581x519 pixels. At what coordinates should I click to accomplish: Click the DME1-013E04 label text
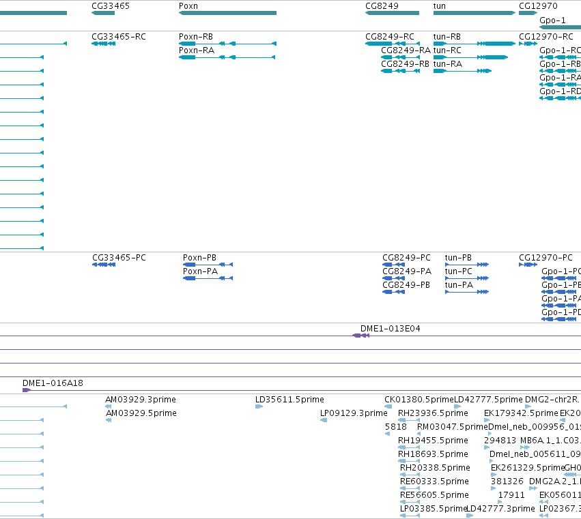pos(390,329)
